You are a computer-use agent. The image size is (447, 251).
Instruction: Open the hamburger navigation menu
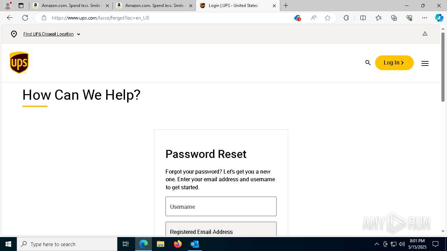(x=425, y=63)
